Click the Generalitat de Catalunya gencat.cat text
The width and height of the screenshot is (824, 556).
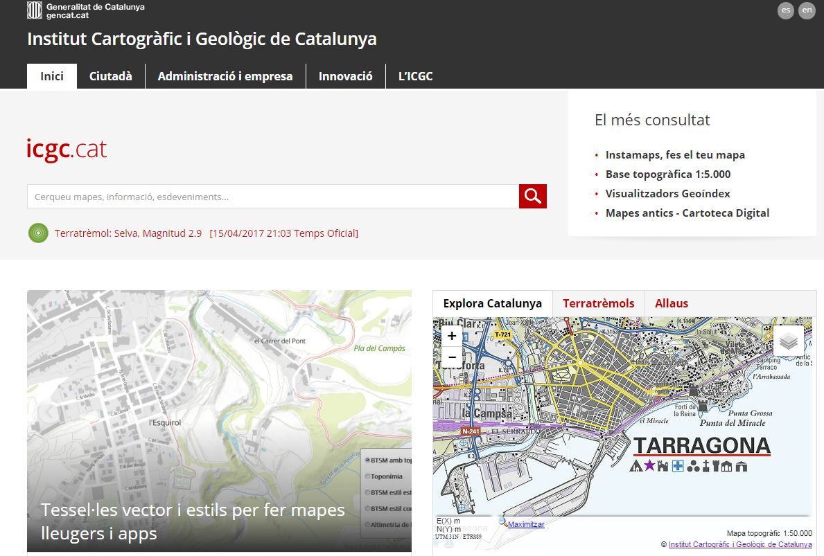95,11
